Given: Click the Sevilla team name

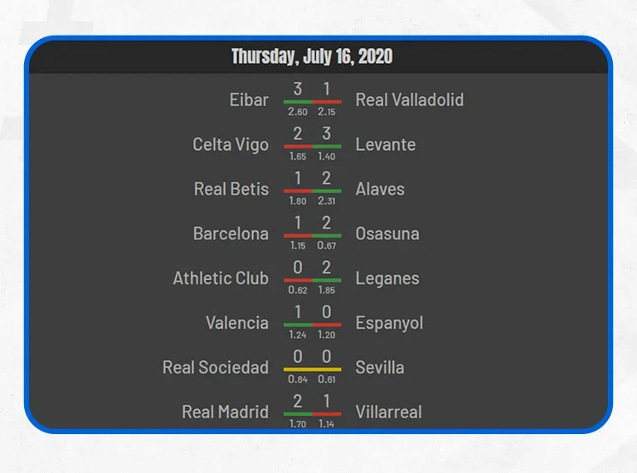Looking at the screenshot, I should coord(379,368).
